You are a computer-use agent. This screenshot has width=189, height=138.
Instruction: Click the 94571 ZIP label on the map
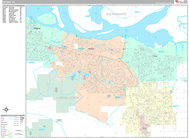click(138, 12)
